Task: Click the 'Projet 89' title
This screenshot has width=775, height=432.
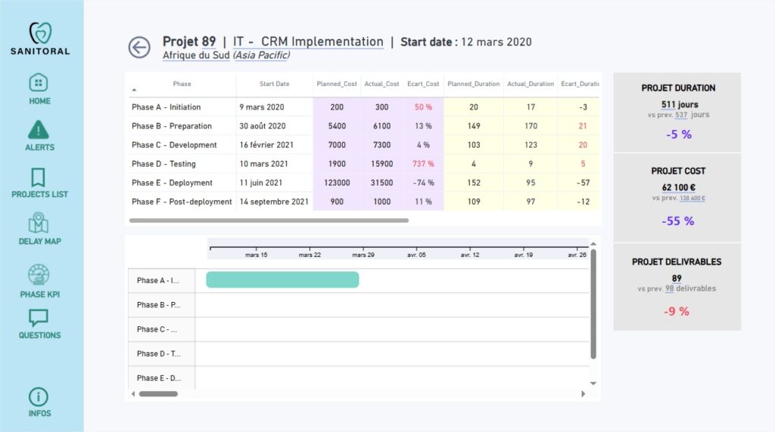Action: click(x=189, y=42)
